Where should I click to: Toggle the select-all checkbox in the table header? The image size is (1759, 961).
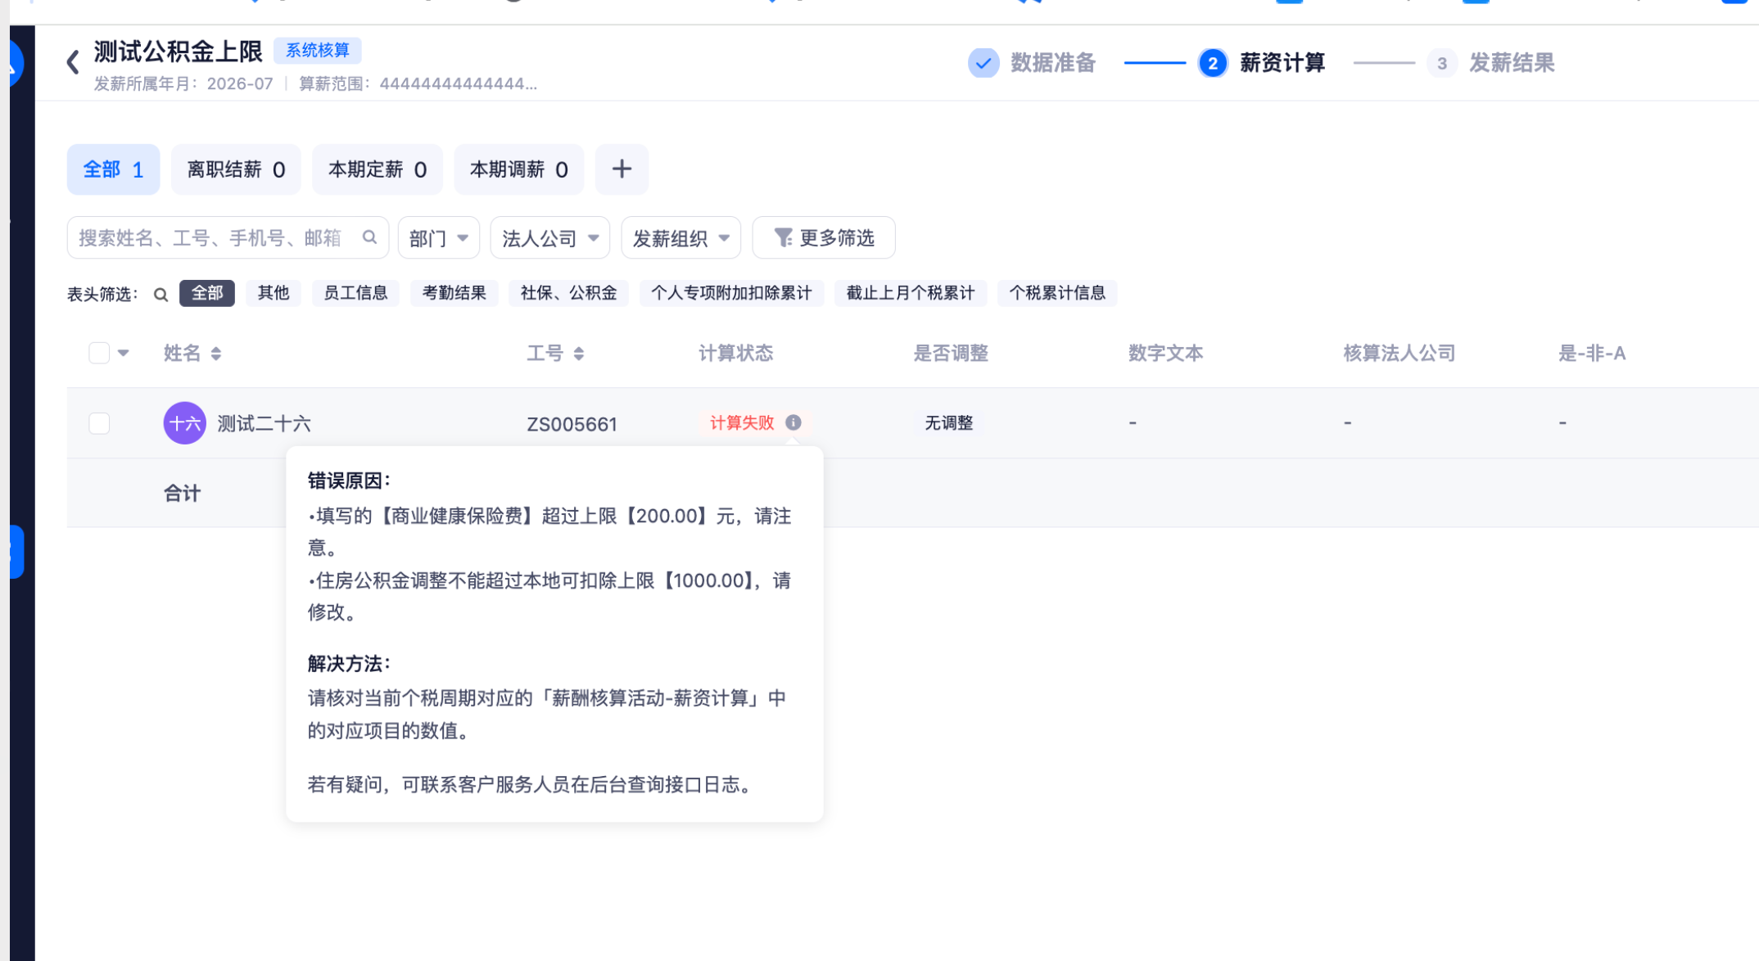coord(99,353)
